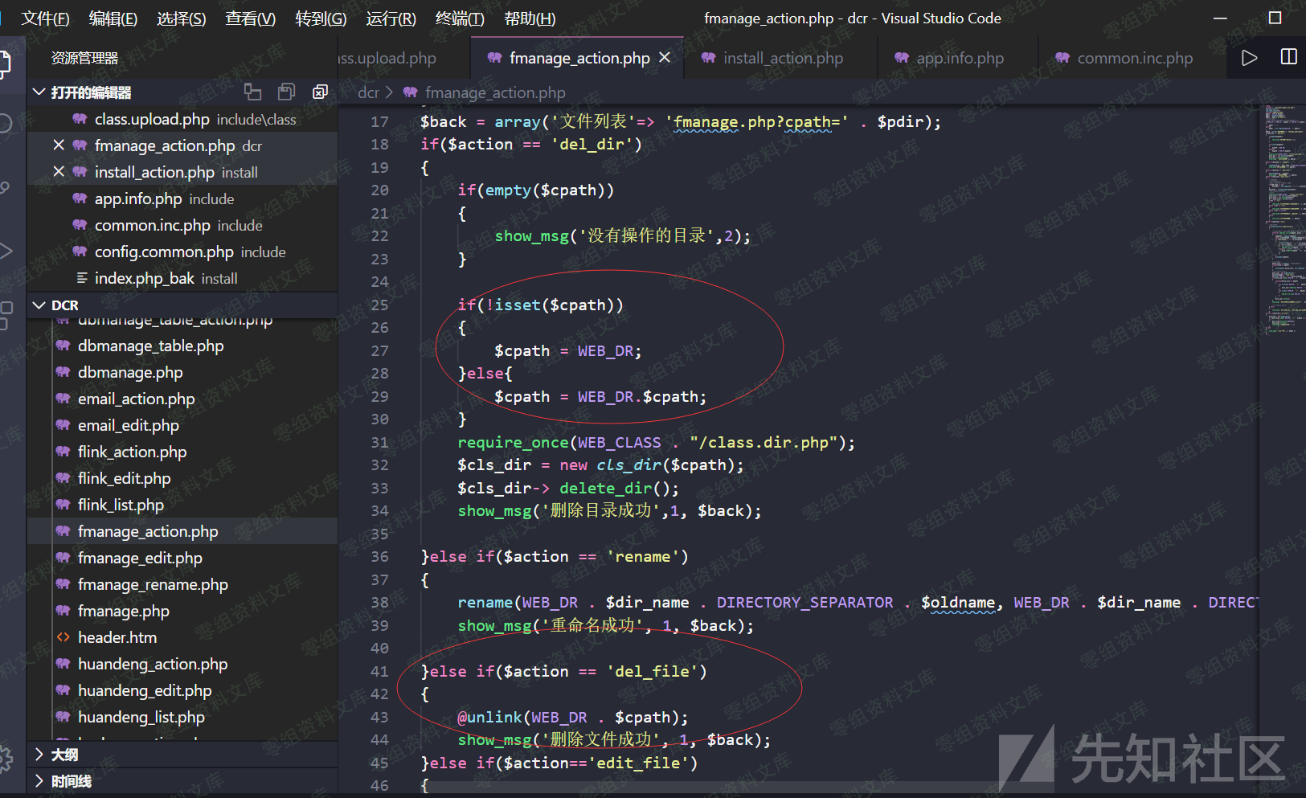
Task: Open the Run and Debug view
Action: pyautogui.click(x=5, y=251)
